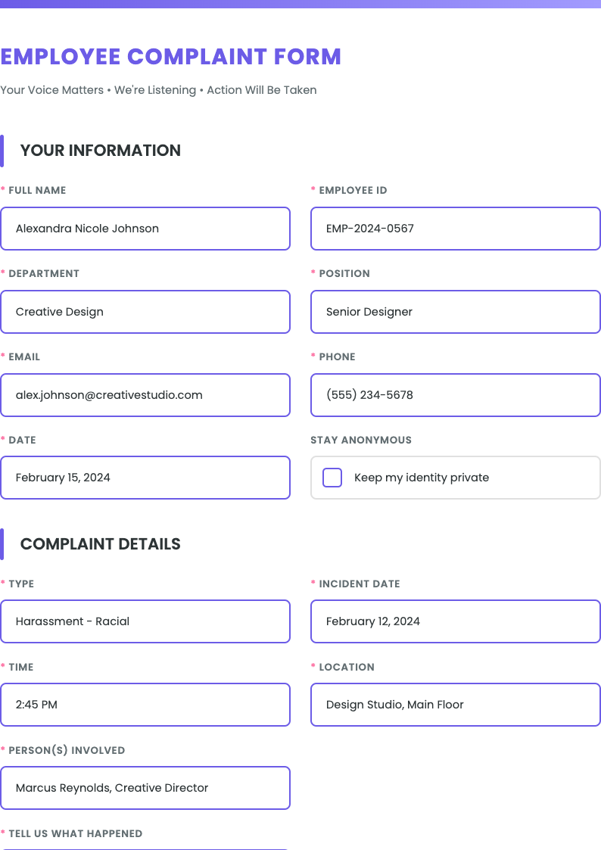601x850 pixels.
Task: Select the Time field showing 2:45 PM
Action: 145,704
